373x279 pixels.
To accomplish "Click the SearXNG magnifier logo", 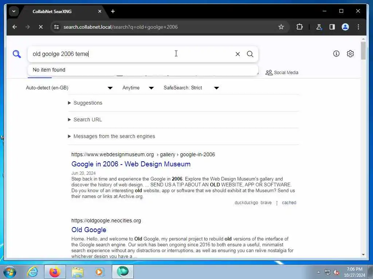I will [17, 54].
